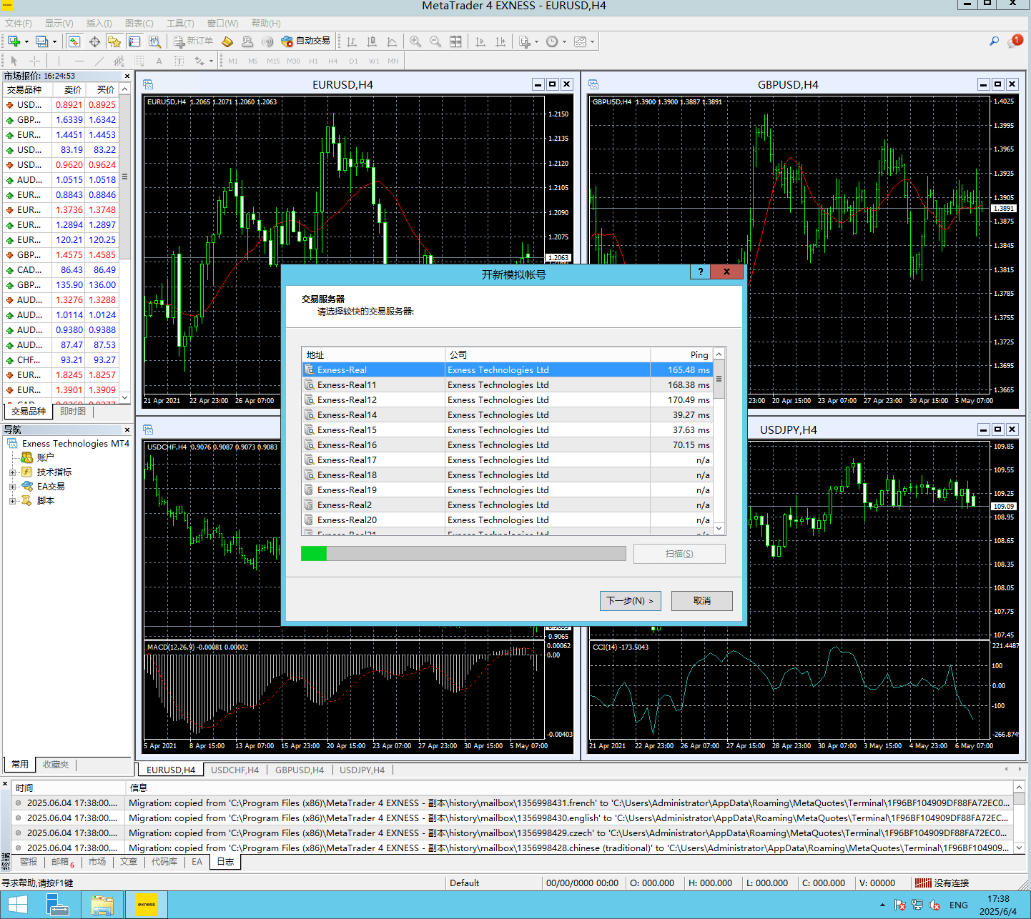Select the equidistant channel tool
Screen dimensions: 1031x919
click(x=119, y=61)
